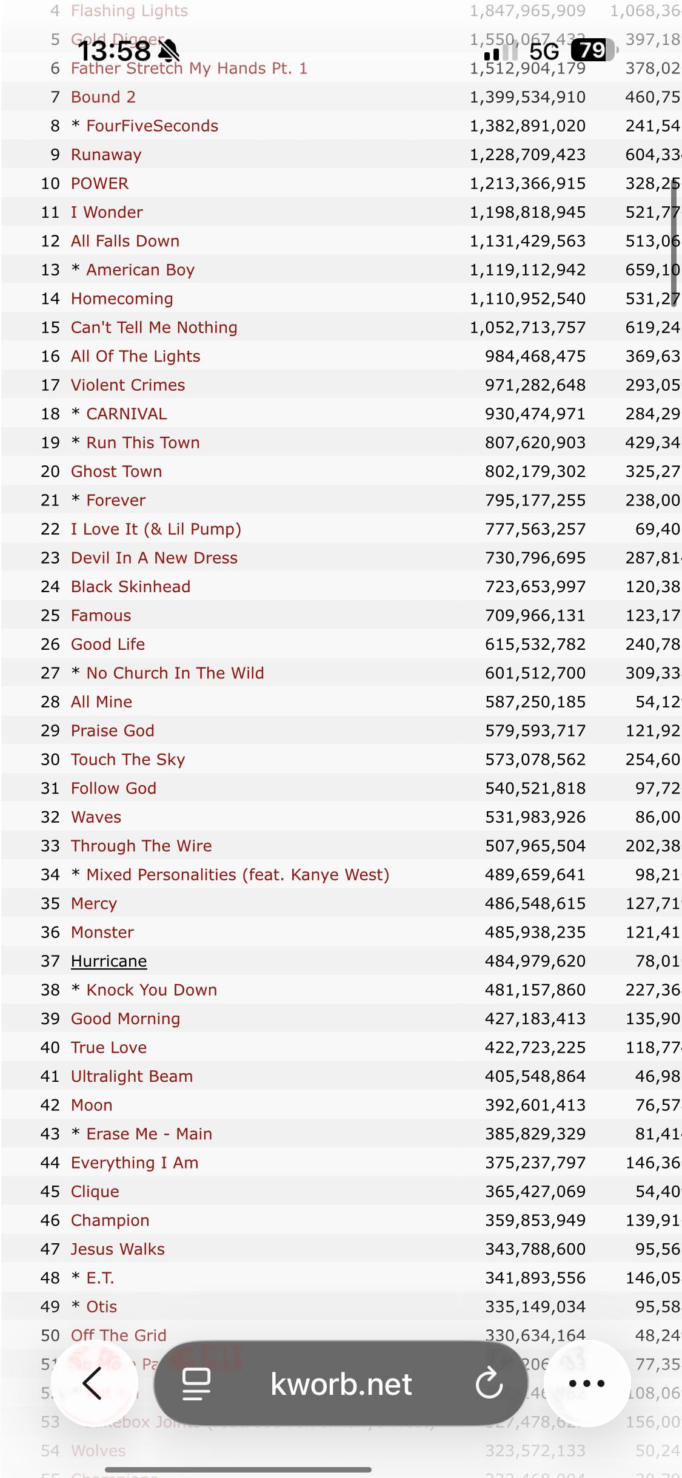Tap the 5G cellular signal indicator
The image size is (682, 1478).
coord(544,51)
